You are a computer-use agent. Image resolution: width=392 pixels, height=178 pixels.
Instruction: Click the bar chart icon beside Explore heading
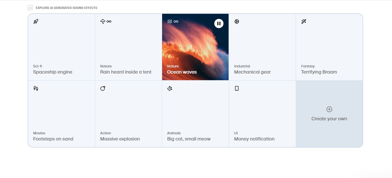click(x=30, y=8)
